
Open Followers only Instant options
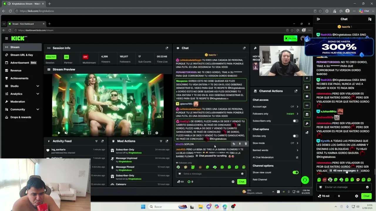275,114
